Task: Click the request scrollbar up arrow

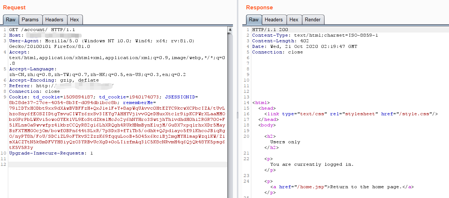Action: (x=230, y=29)
